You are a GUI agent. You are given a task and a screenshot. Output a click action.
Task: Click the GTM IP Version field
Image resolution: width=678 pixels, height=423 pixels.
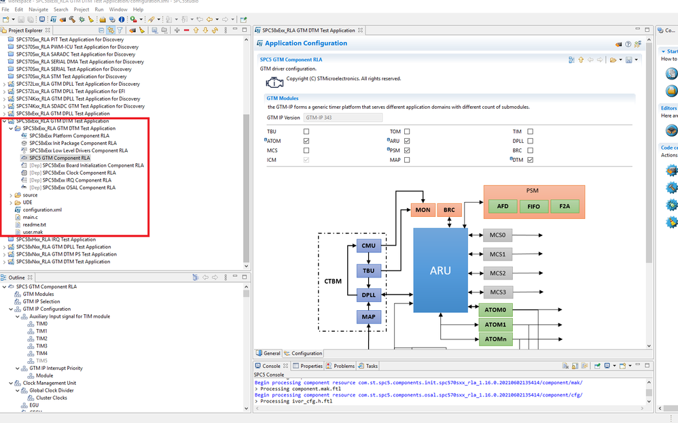[342, 118]
